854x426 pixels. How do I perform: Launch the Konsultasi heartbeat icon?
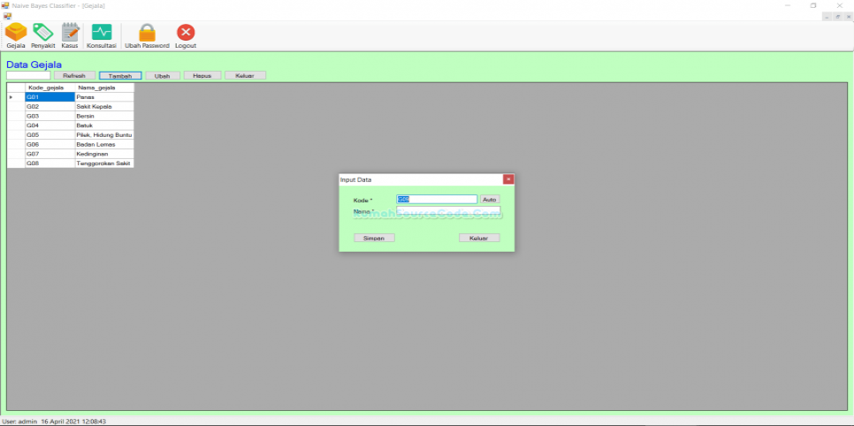click(x=102, y=34)
